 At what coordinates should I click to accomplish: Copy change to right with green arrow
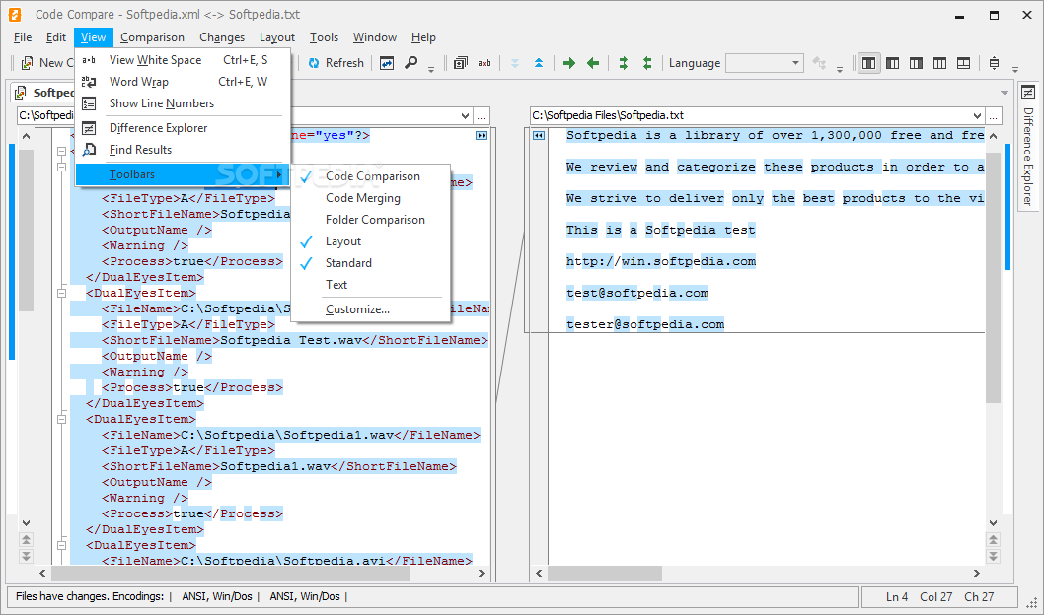[568, 63]
